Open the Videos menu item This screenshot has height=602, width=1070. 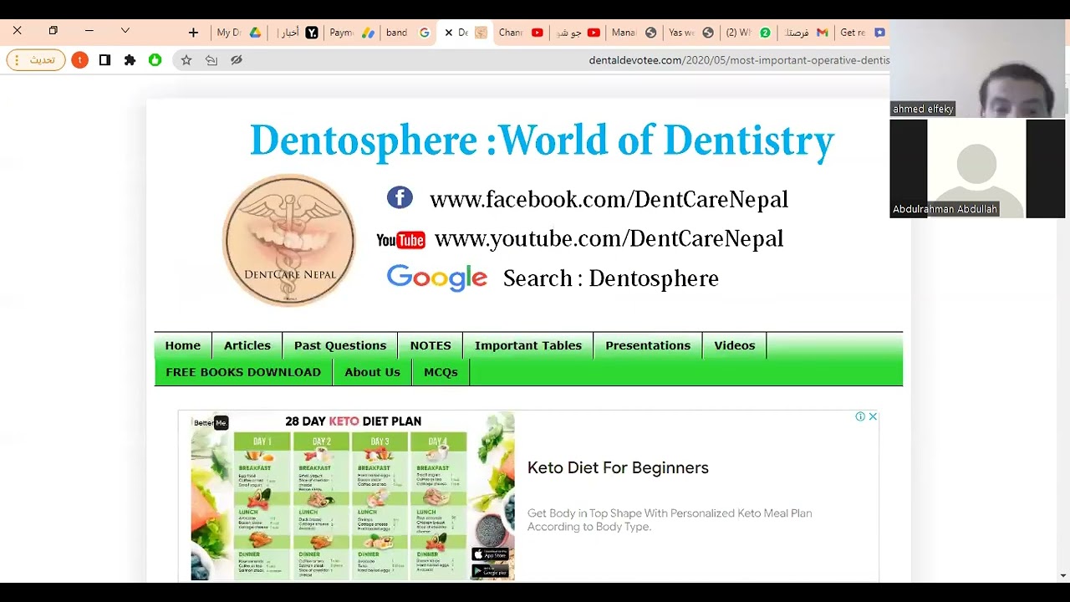[735, 345]
